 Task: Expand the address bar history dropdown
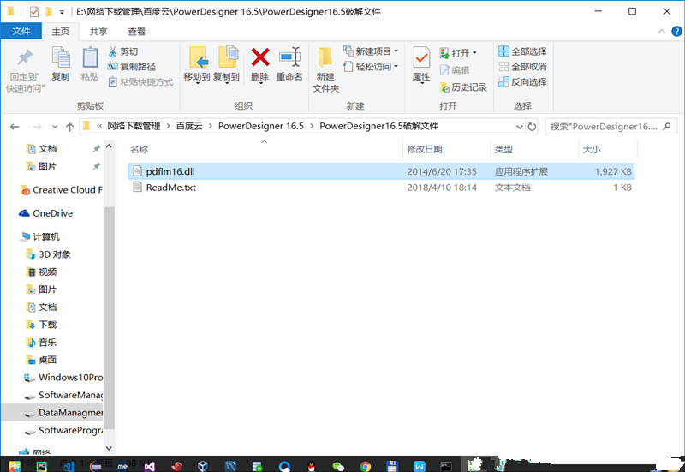[x=520, y=127]
